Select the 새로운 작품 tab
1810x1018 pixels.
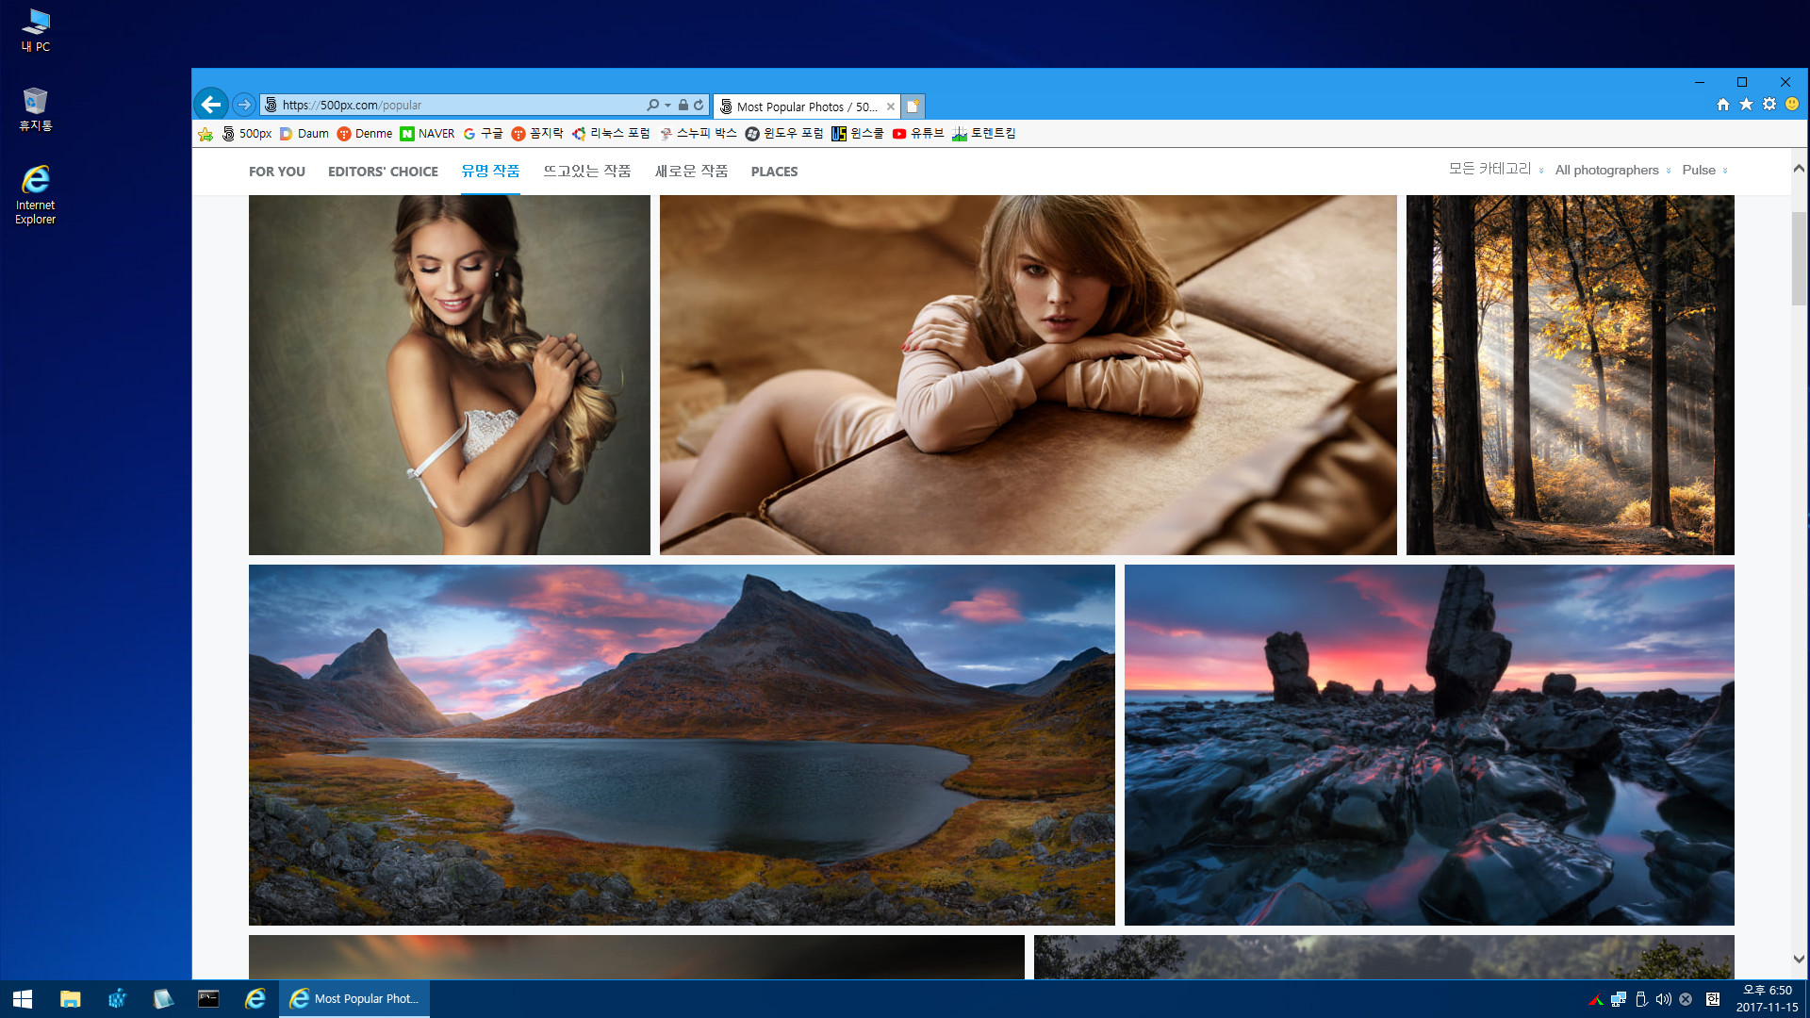point(692,171)
